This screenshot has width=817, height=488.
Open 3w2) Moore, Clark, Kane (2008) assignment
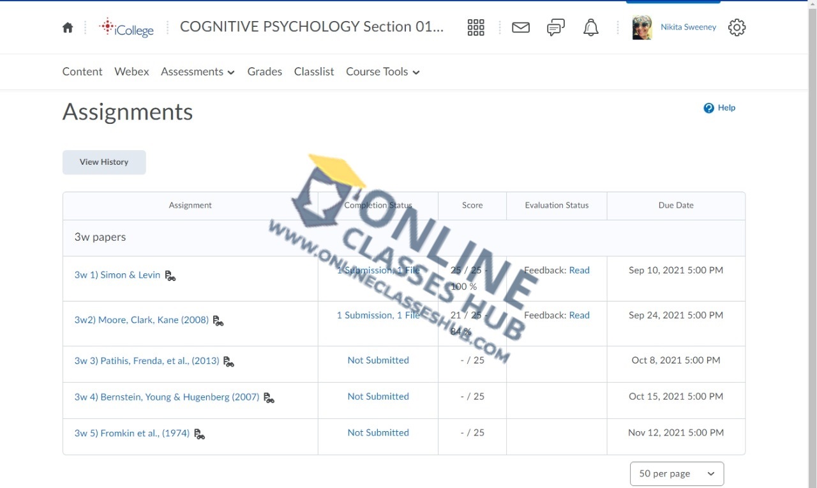141,319
